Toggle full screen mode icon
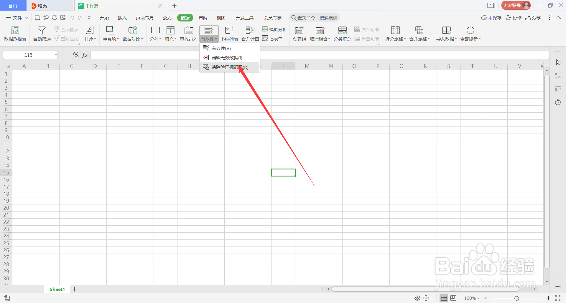Image resolution: width=566 pixels, height=303 pixels. click(x=558, y=298)
